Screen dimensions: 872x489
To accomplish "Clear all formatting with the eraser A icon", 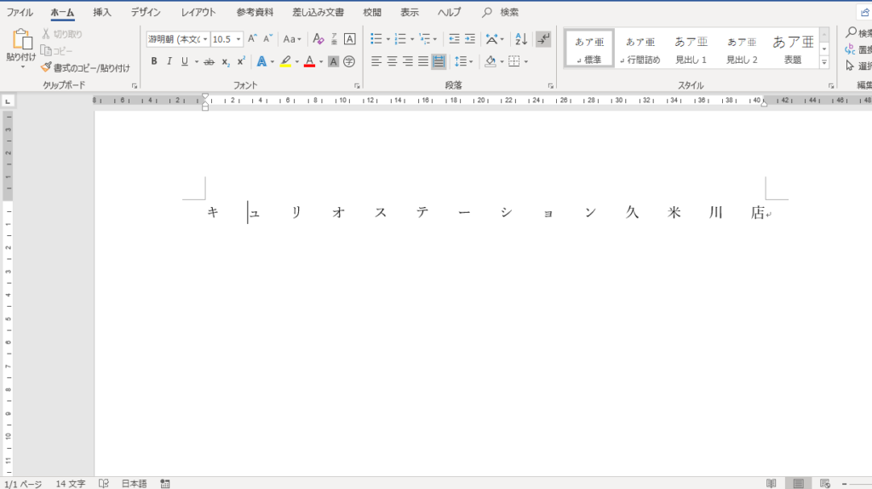I will (318, 39).
